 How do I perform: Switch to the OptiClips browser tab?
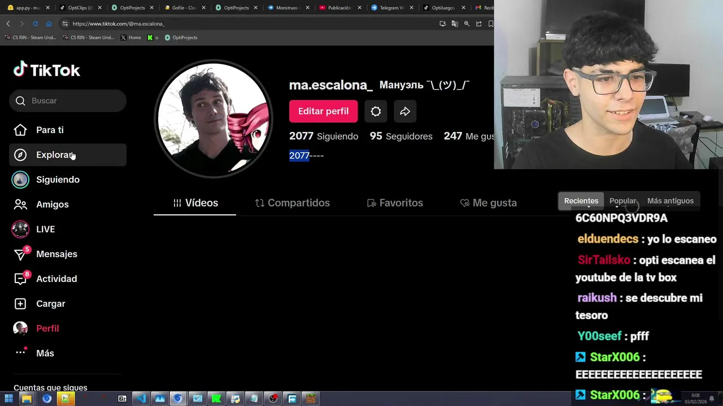coord(80,8)
